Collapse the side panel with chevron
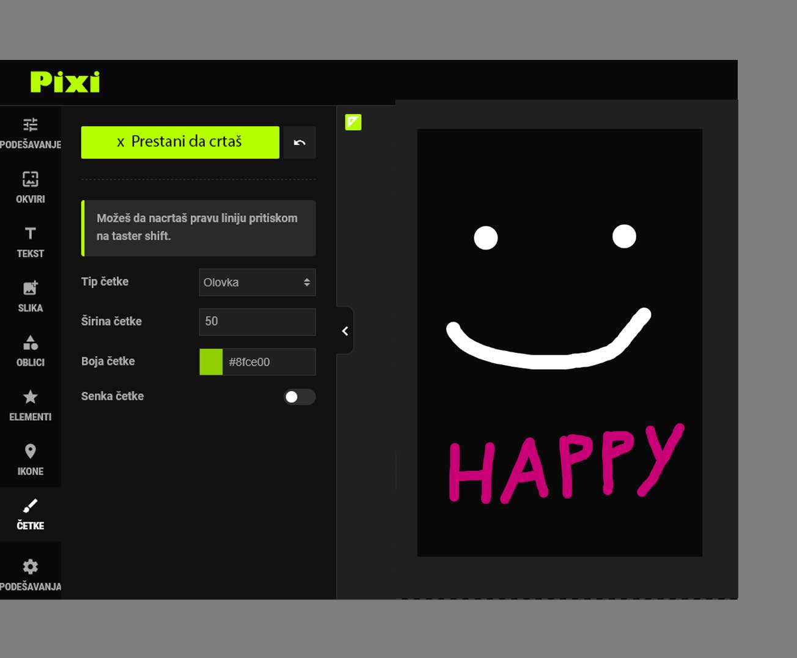The image size is (797, 658). (x=345, y=331)
